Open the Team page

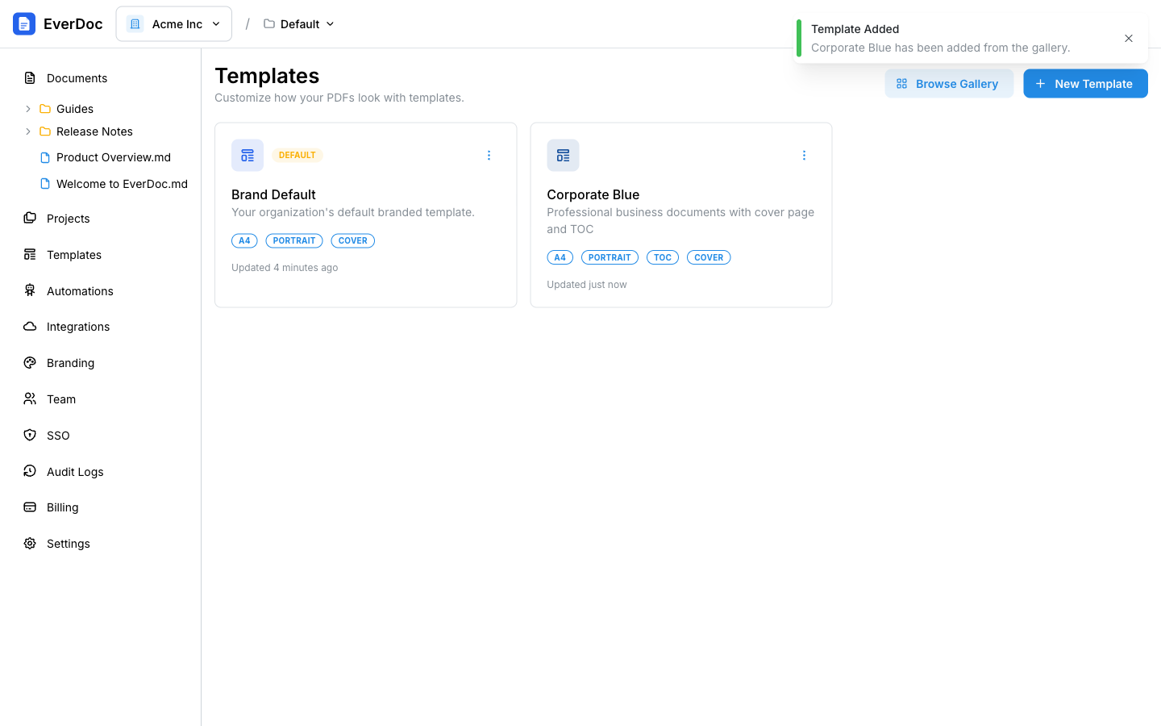tap(61, 399)
